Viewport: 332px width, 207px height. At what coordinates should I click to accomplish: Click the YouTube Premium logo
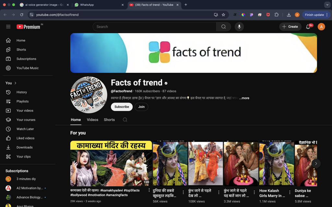(29, 27)
